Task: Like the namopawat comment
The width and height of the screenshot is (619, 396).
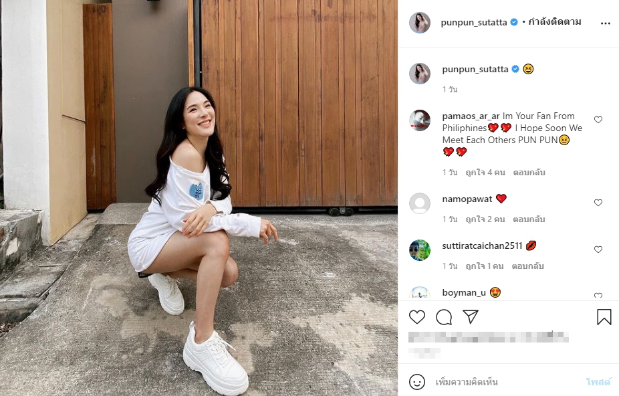Action: 598,203
